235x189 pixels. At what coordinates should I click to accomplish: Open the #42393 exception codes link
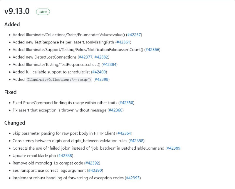tap(133, 178)
